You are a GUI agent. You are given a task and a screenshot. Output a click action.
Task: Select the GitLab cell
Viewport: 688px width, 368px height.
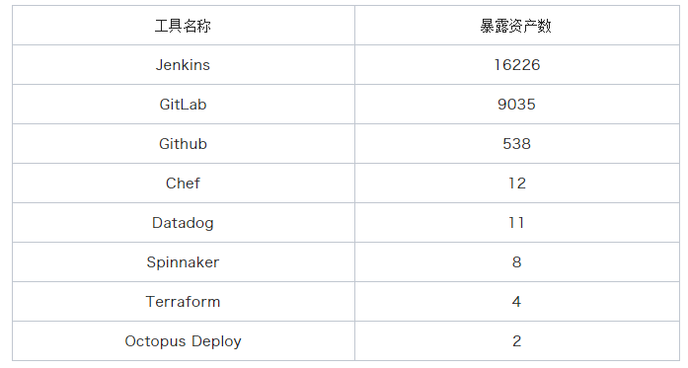tap(183, 105)
